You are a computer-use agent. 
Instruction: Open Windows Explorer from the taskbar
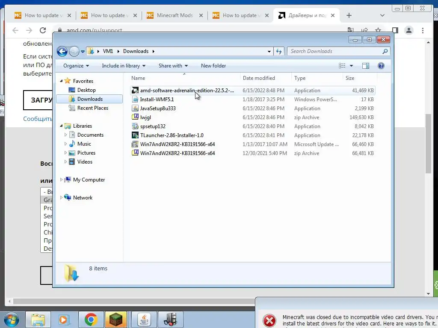pos(38,319)
